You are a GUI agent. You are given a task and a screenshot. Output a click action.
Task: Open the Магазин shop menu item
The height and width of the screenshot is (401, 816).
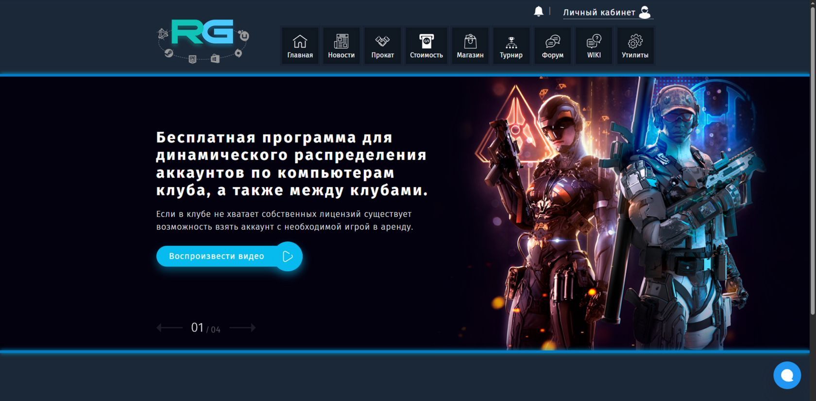[x=470, y=46]
